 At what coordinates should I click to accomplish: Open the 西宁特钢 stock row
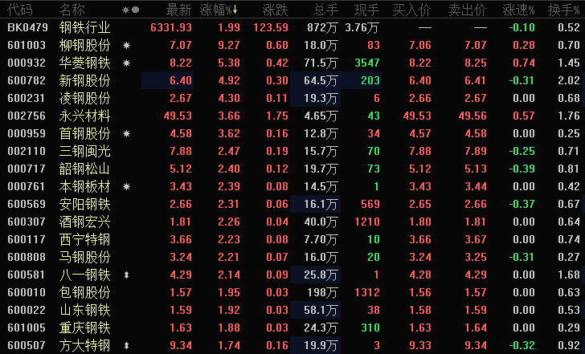292,239
